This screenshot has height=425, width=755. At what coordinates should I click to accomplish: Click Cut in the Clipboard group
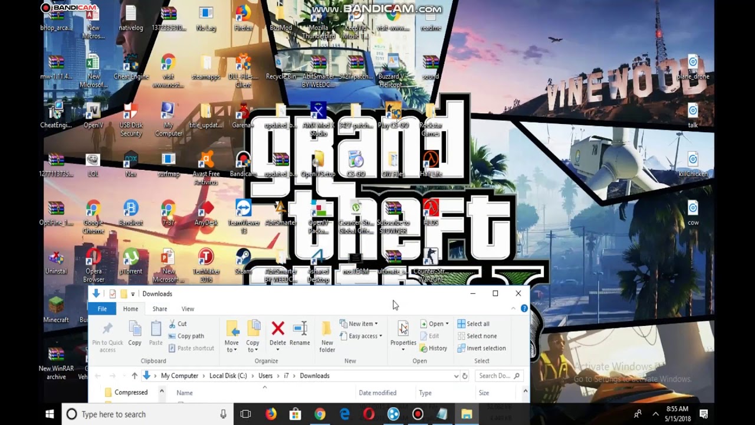(x=178, y=323)
